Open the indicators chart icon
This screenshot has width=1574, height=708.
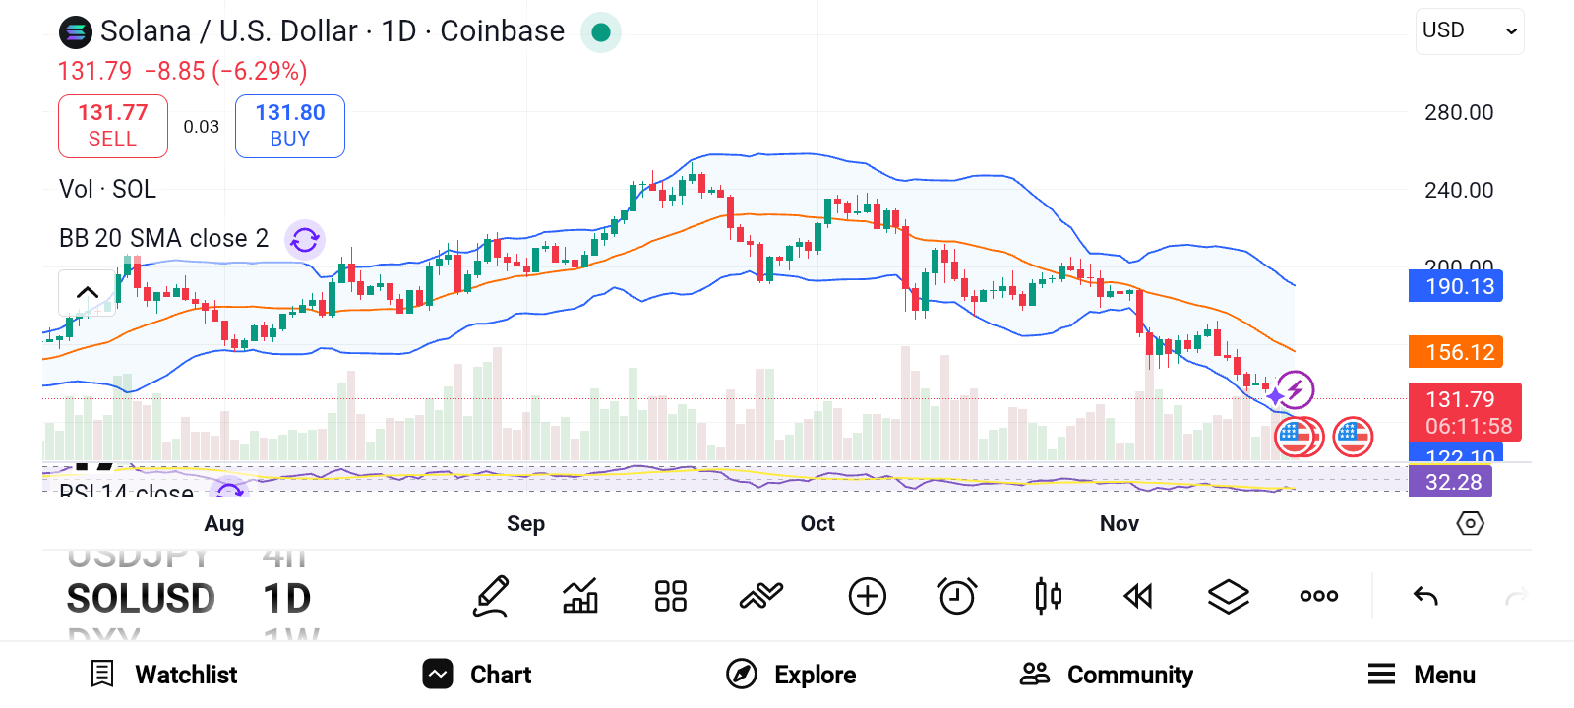[580, 596]
